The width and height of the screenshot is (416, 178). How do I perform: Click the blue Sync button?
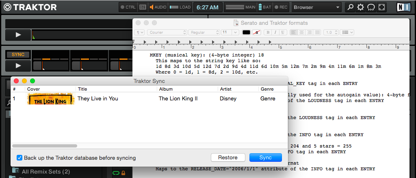click(x=266, y=158)
